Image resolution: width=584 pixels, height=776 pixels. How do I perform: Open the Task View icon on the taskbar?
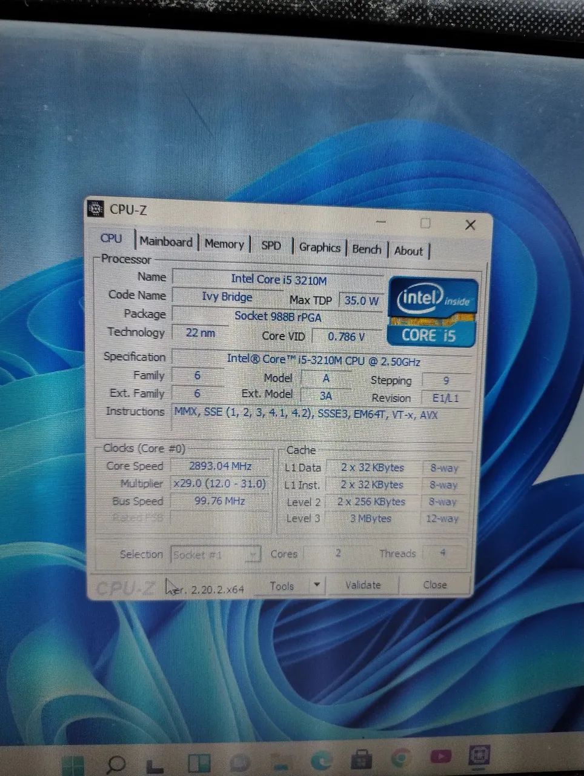(156, 766)
